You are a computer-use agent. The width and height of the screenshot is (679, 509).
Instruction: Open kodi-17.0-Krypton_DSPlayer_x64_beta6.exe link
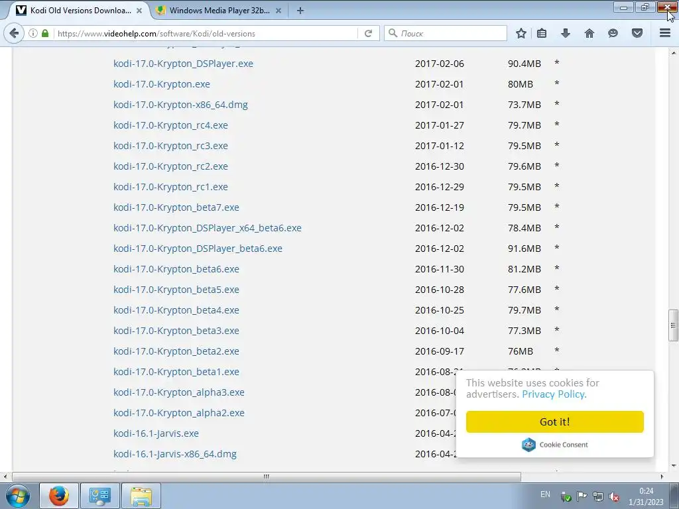coord(208,228)
